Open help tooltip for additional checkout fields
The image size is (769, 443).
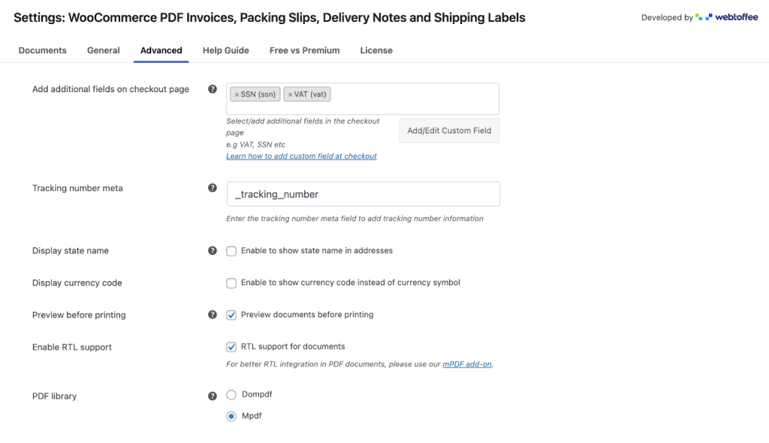(x=213, y=89)
